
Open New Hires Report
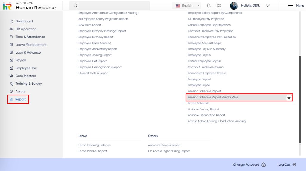(90, 25)
